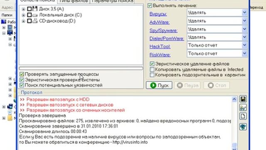Enable Копировать удаляемые файлы в Infected

(152, 70)
